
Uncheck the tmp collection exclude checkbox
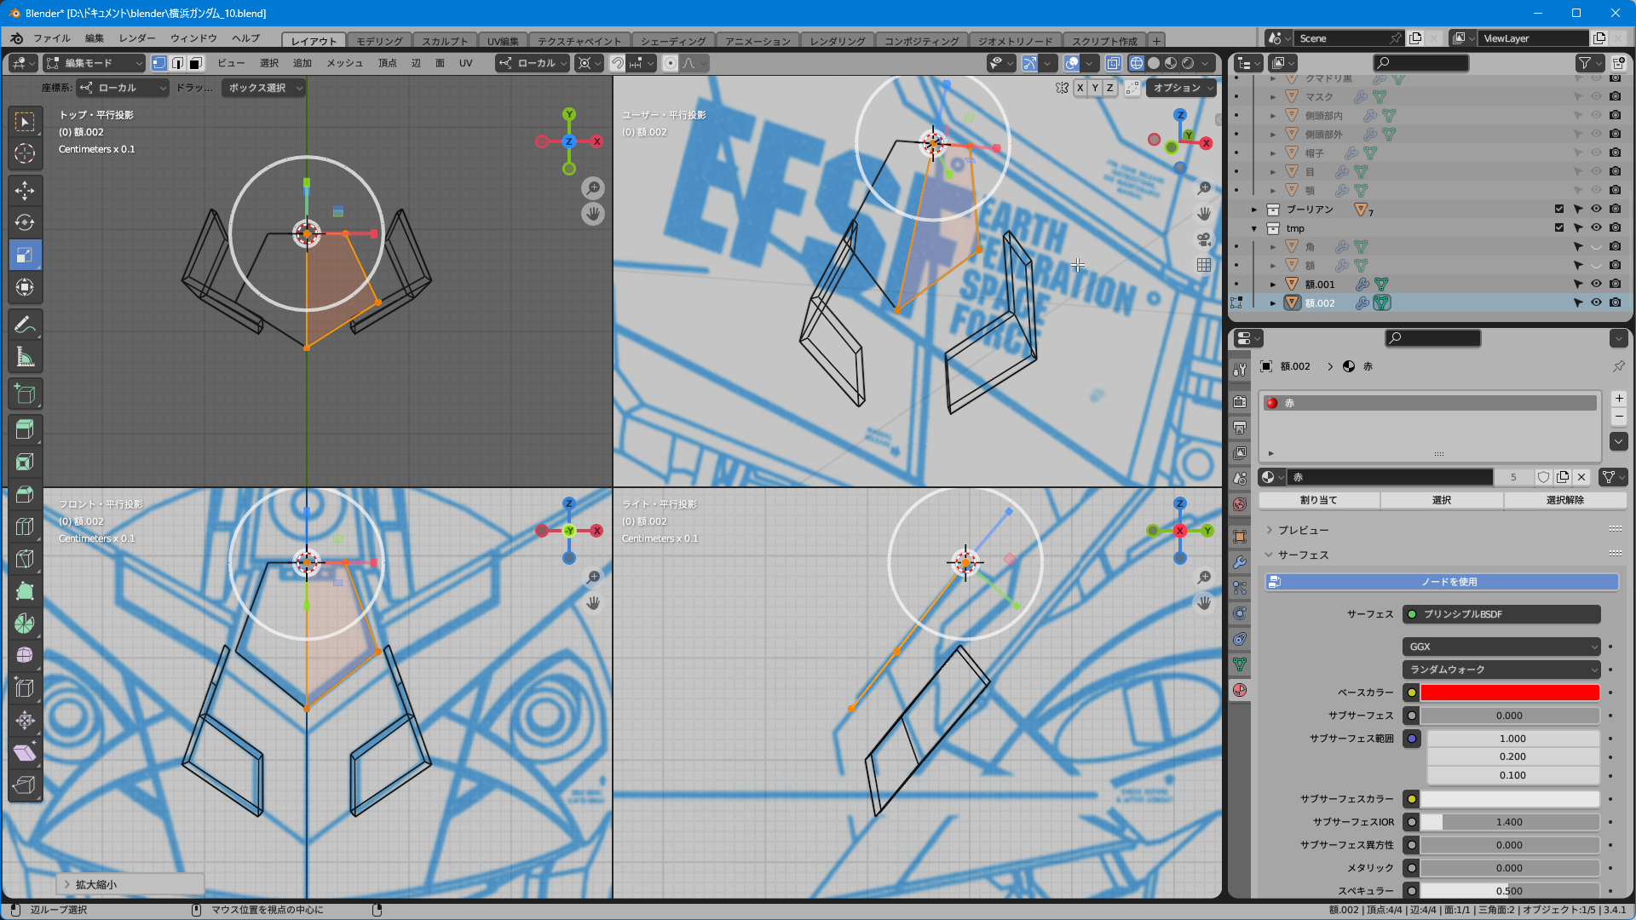tap(1559, 227)
